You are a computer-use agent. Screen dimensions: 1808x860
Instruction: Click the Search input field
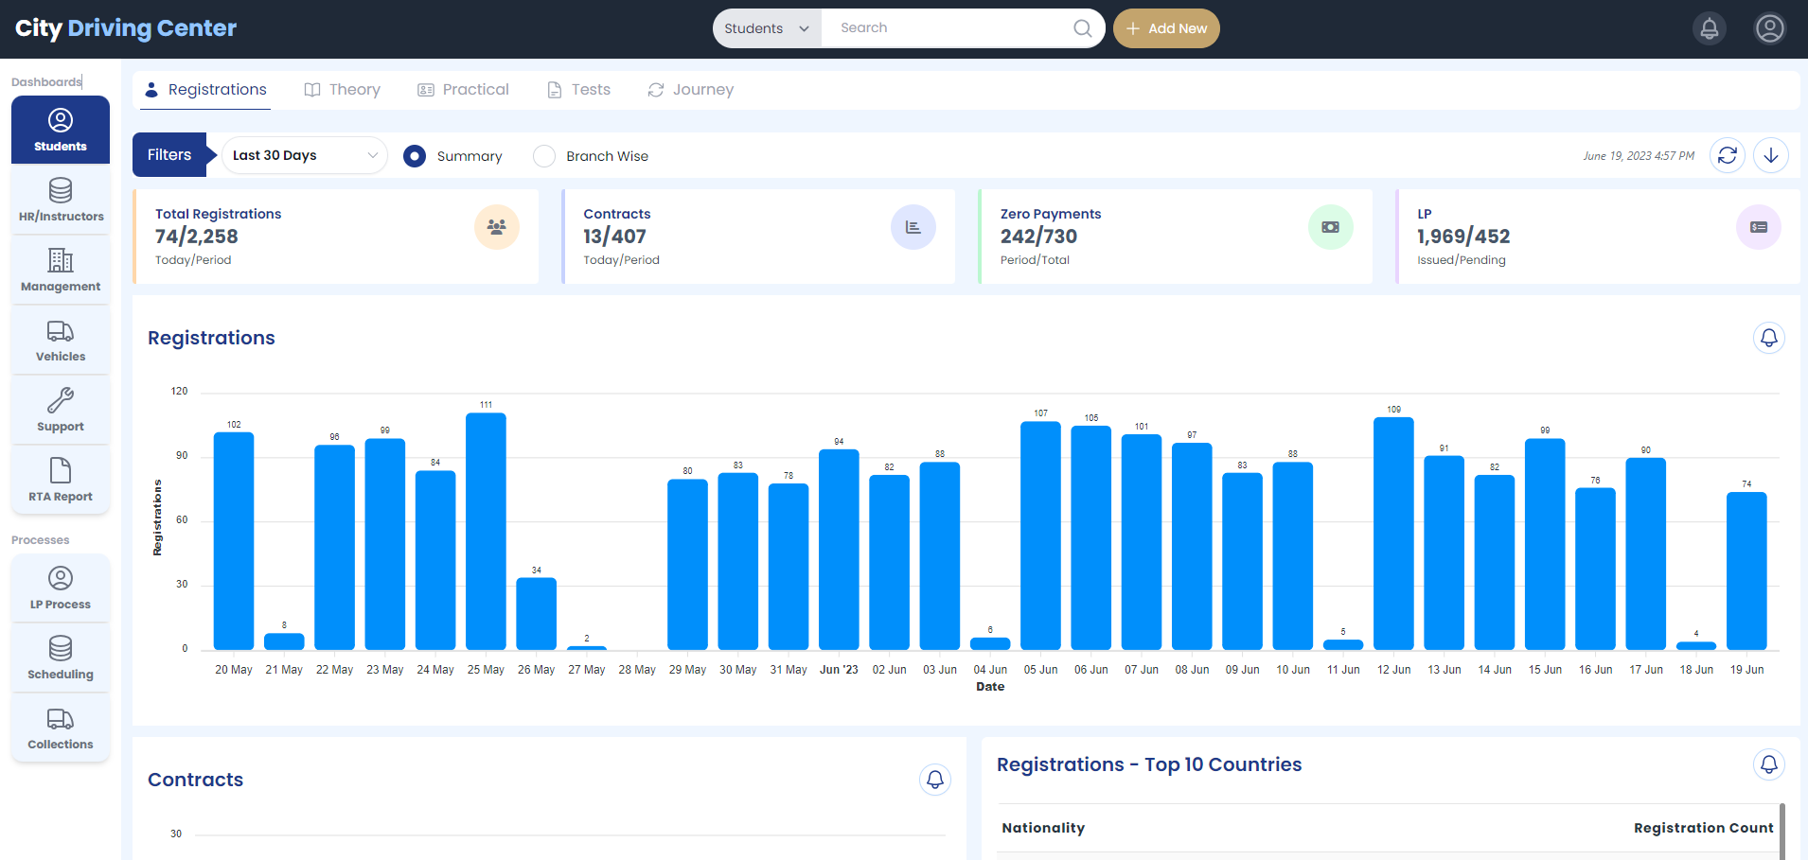point(951,28)
